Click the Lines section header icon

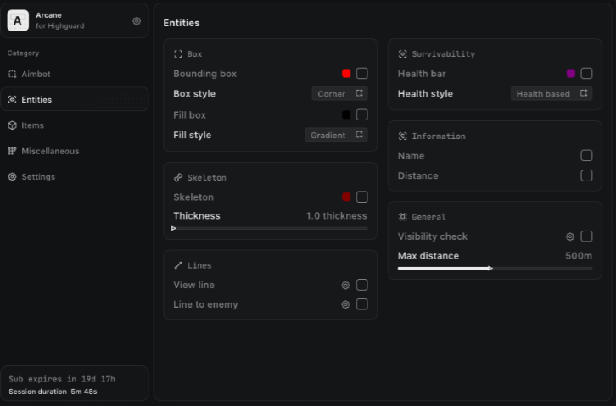178,265
